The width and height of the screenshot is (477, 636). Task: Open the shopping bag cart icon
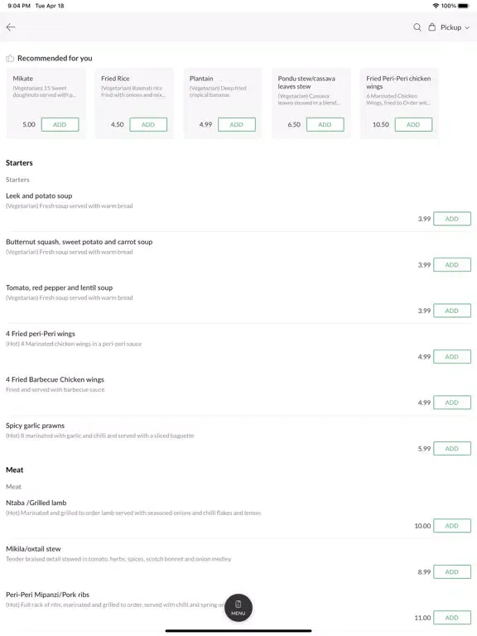(432, 27)
